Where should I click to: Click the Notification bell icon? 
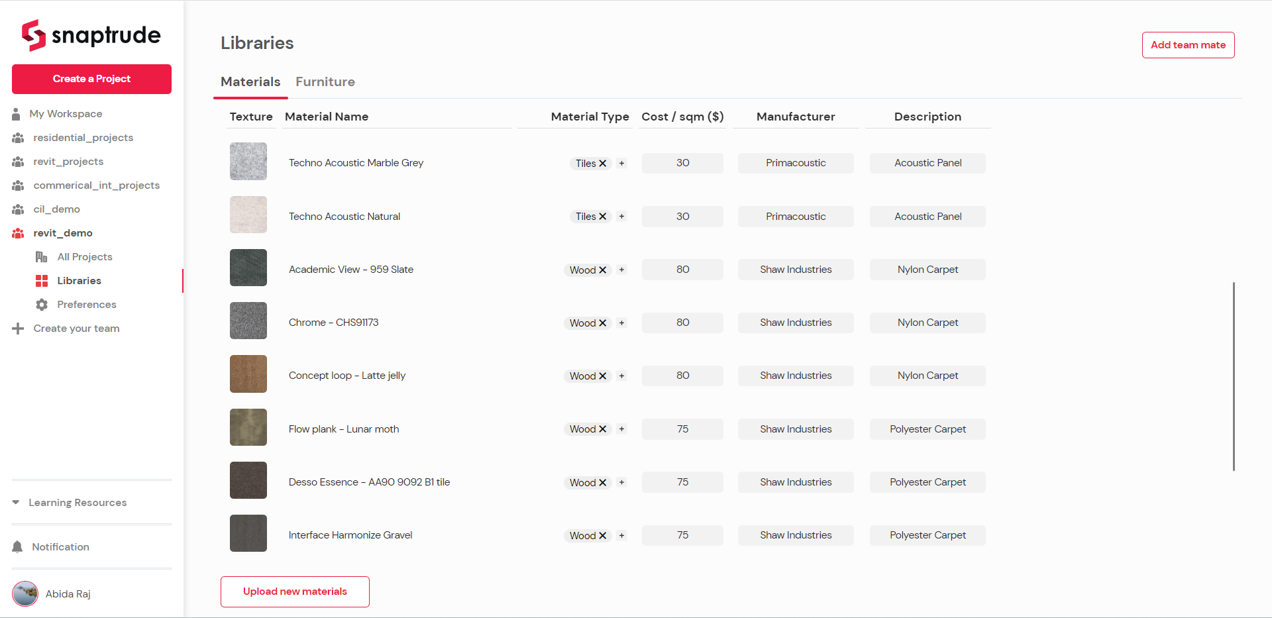pos(17,547)
